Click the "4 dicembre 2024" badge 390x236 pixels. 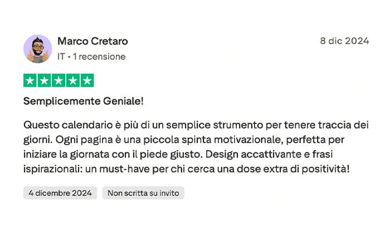coord(60,193)
